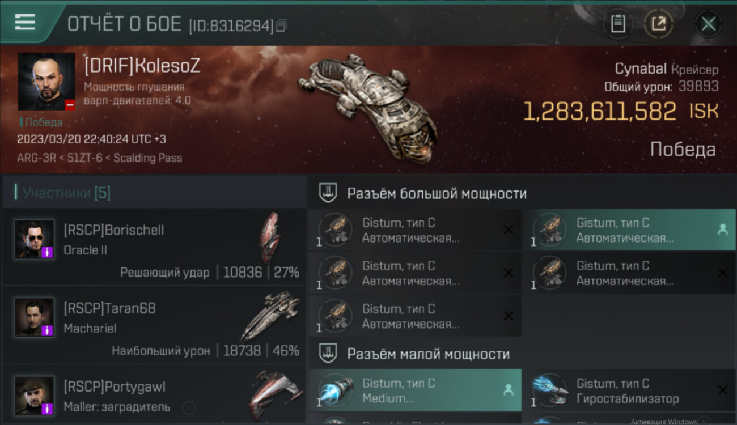This screenshot has width=737, height=425.
Task: Click the share export icon
Action: point(658,24)
